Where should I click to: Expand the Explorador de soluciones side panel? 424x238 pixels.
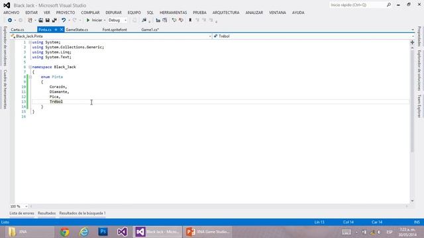pyautogui.click(x=419, y=71)
